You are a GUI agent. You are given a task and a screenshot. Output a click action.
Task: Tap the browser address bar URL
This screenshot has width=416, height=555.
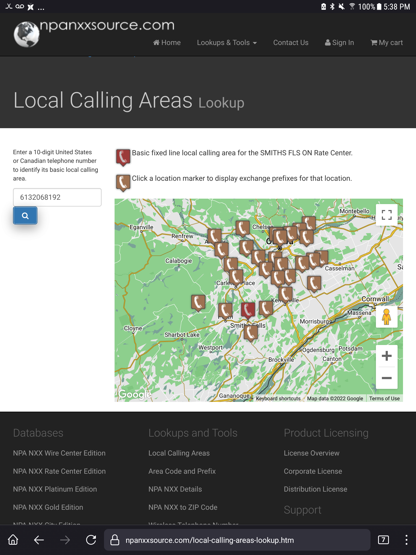(x=210, y=540)
